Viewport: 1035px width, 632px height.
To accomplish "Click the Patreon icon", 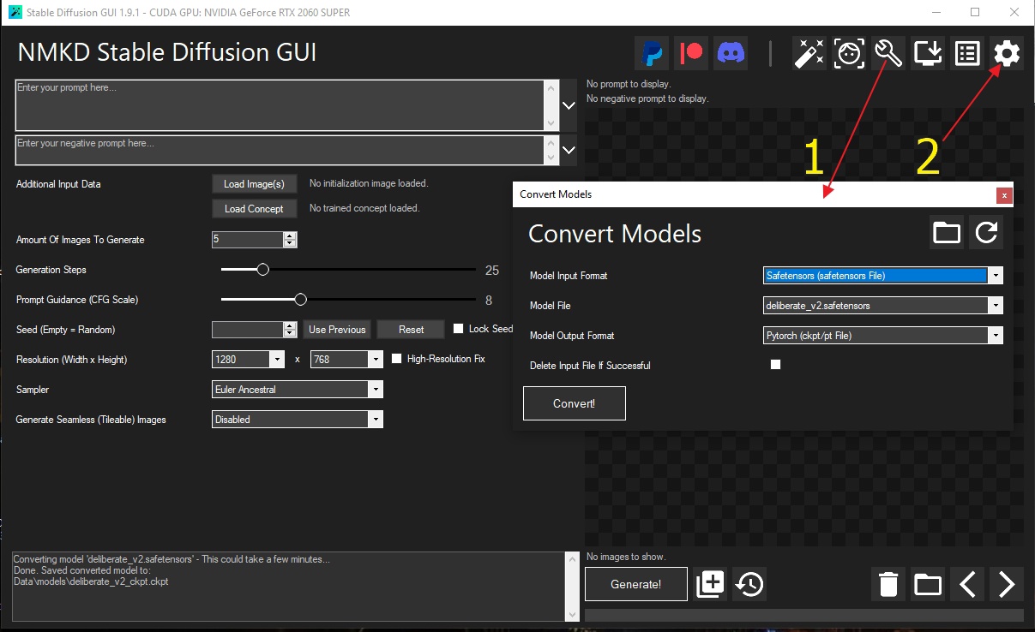I will [691, 53].
